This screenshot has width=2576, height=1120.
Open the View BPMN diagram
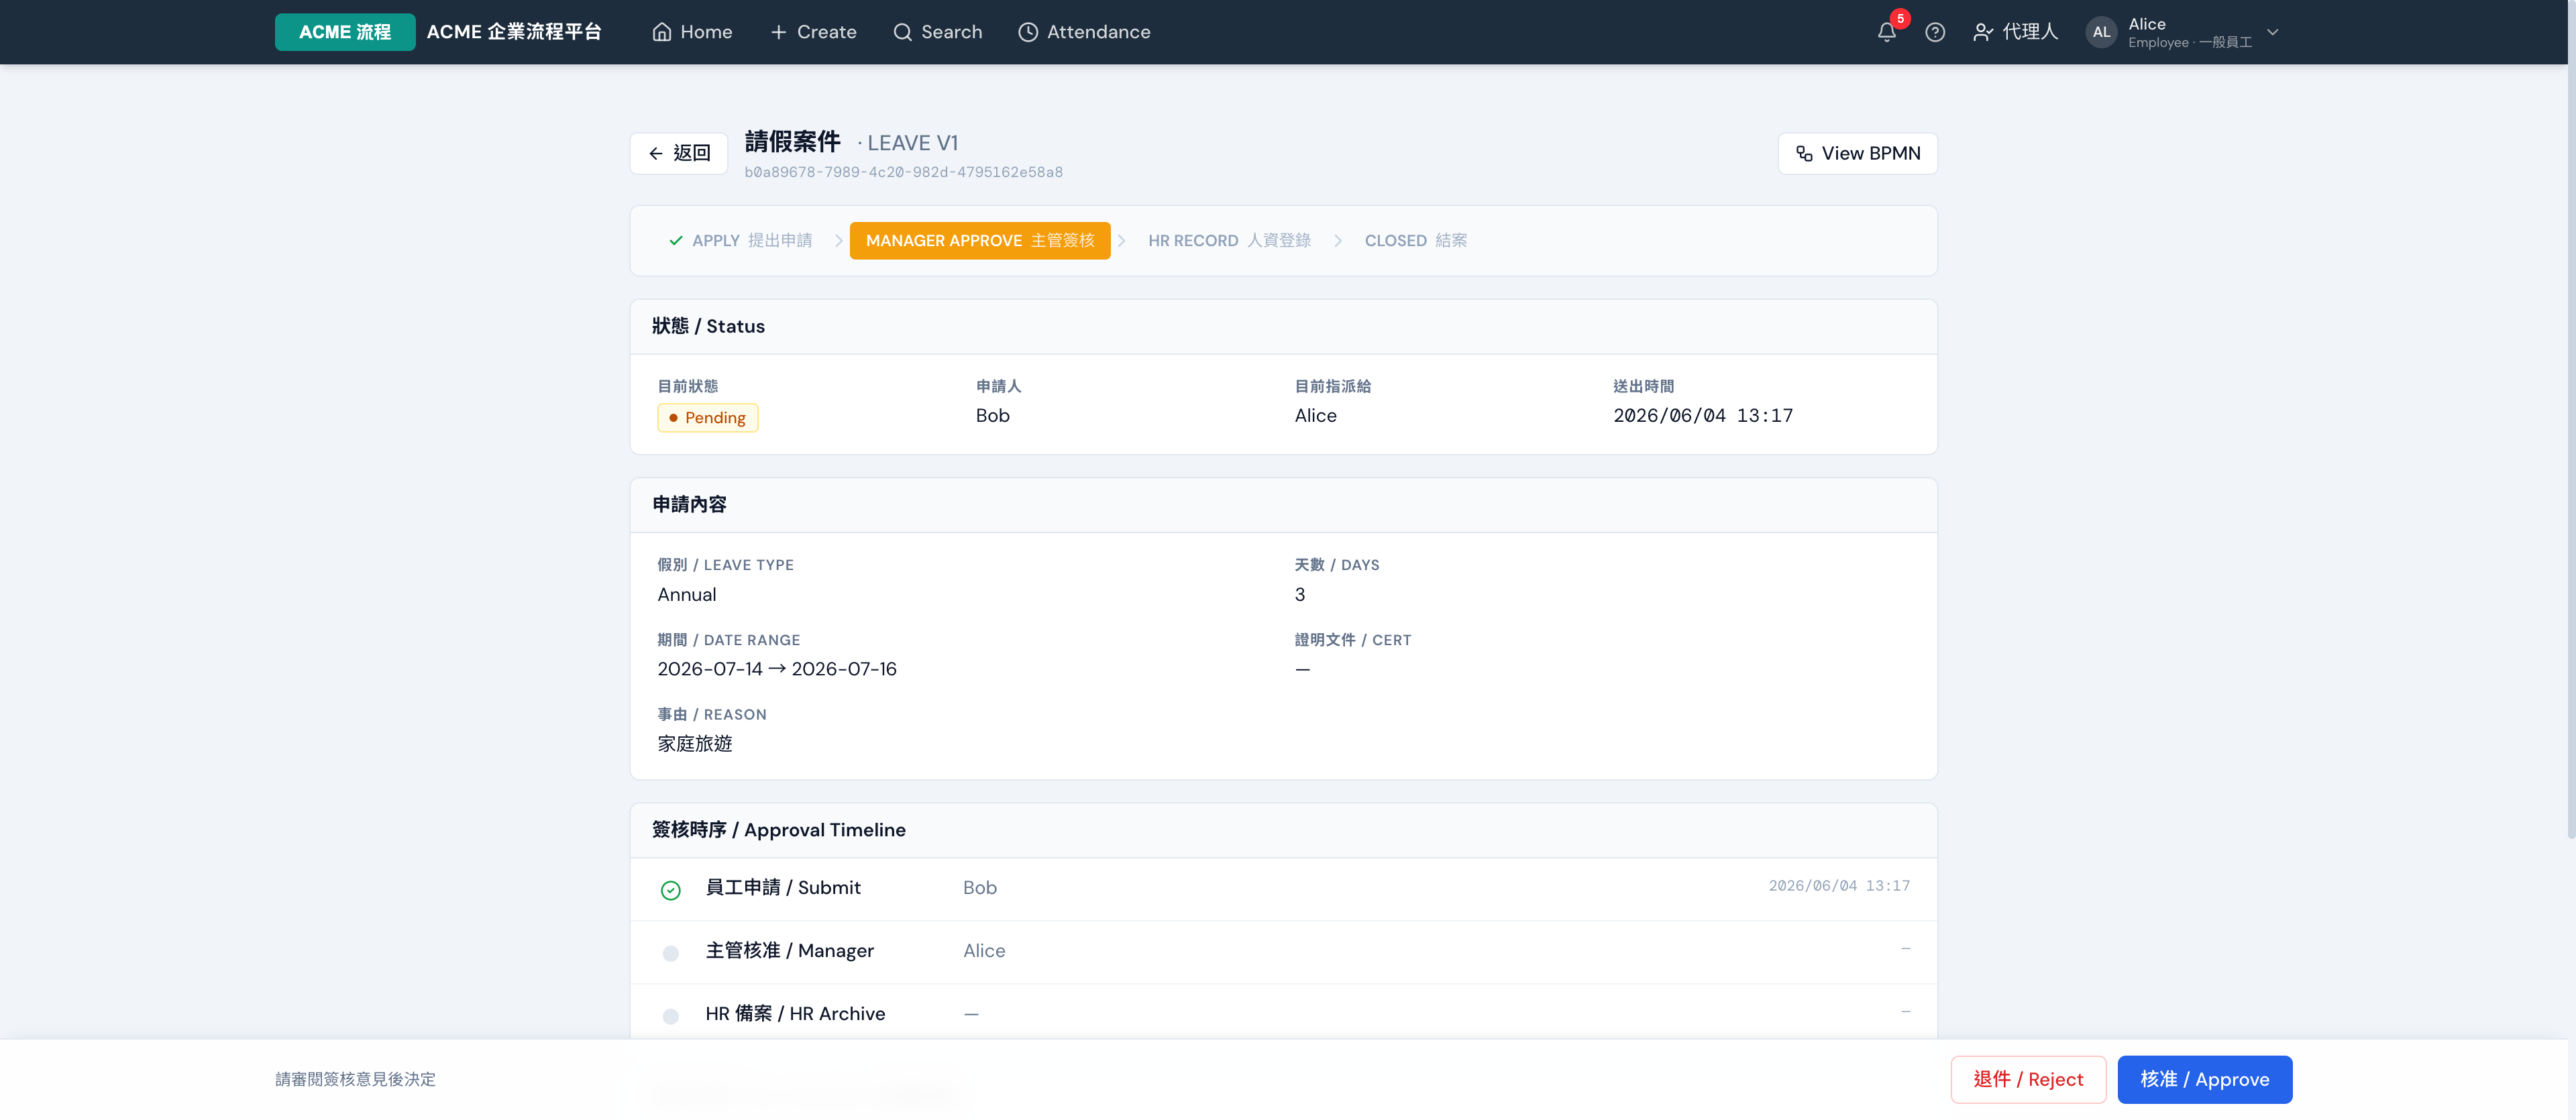click(x=1857, y=153)
